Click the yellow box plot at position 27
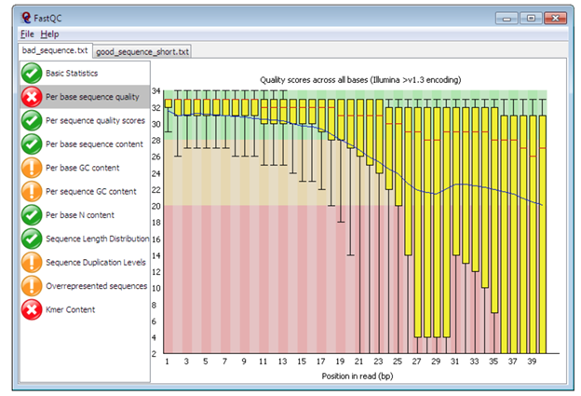Viewport: 581px width, 396px height. (417, 222)
